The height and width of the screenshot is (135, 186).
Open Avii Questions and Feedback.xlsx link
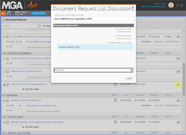41,106
